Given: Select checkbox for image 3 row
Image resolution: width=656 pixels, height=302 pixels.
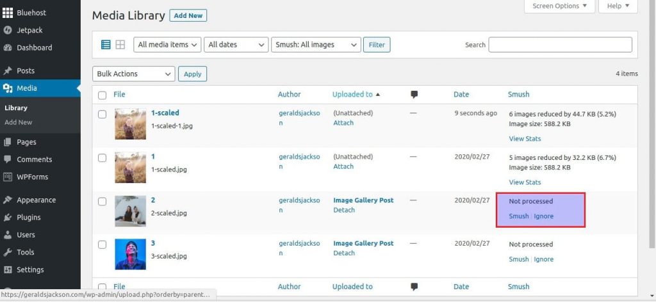Looking at the screenshot, I should point(102,245).
